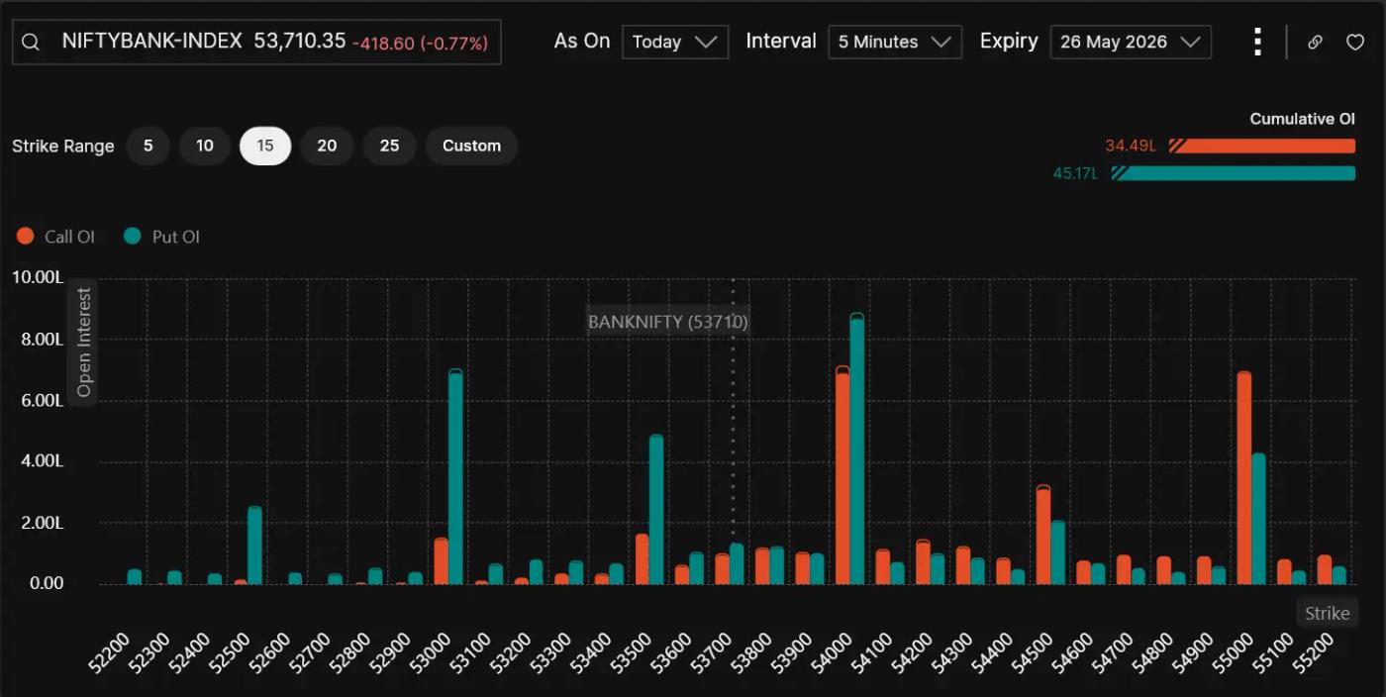Set strike range to 5
1386x697 pixels.
(148, 146)
